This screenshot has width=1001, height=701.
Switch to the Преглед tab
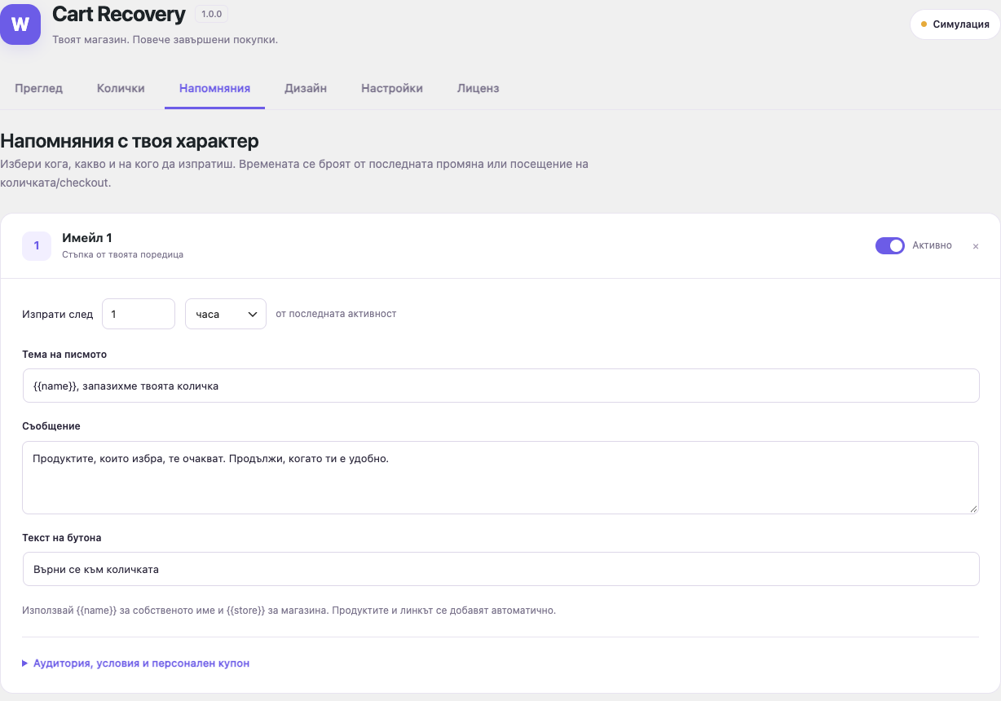pos(38,88)
